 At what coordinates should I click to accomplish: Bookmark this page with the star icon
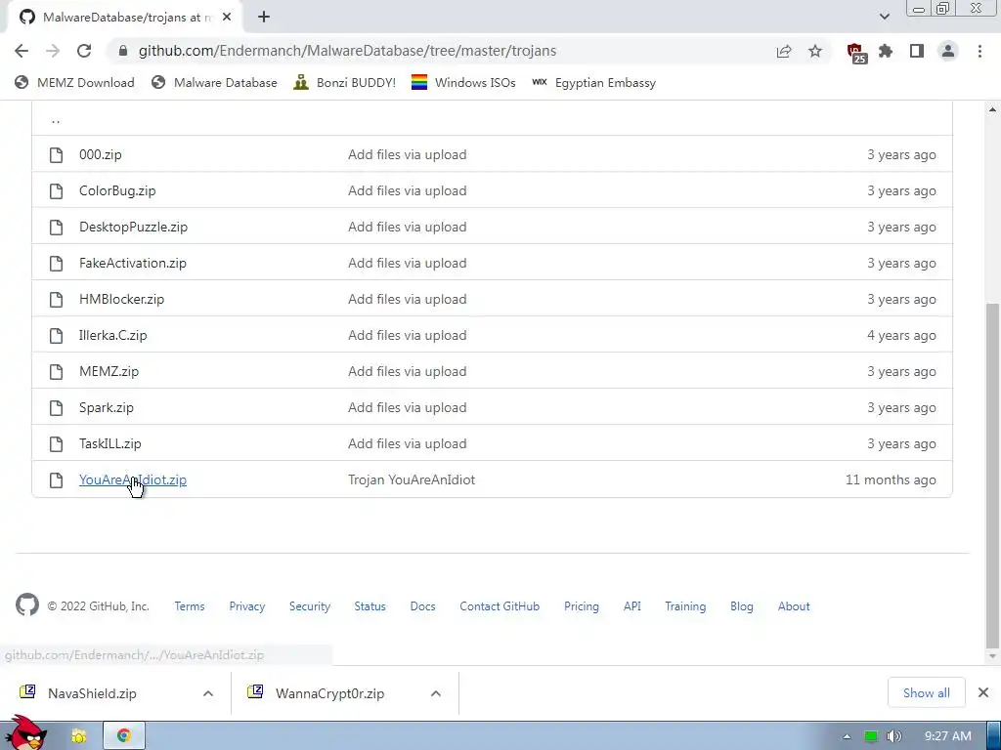(x=815, y=51)
